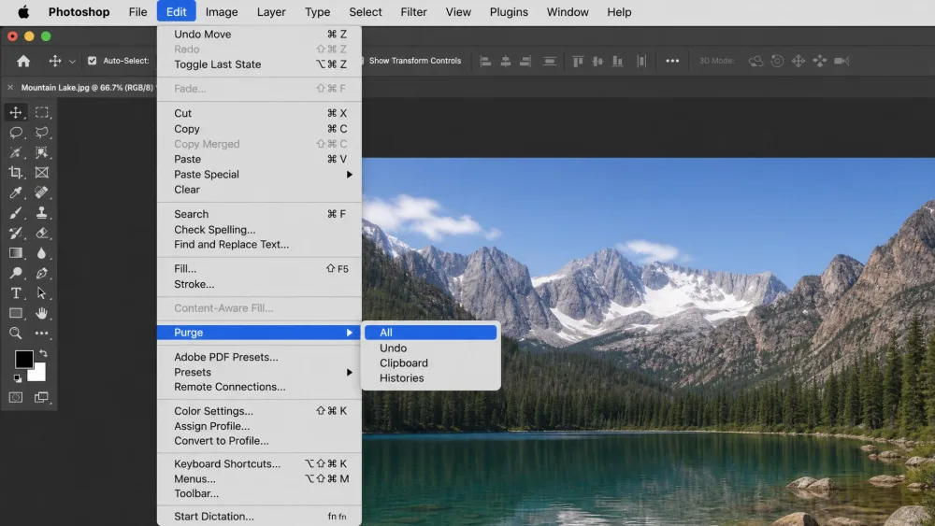Click the foreground color swatch
Viewport: 935px width, 526px height.
pyautogui.click(x=22, y=358)
